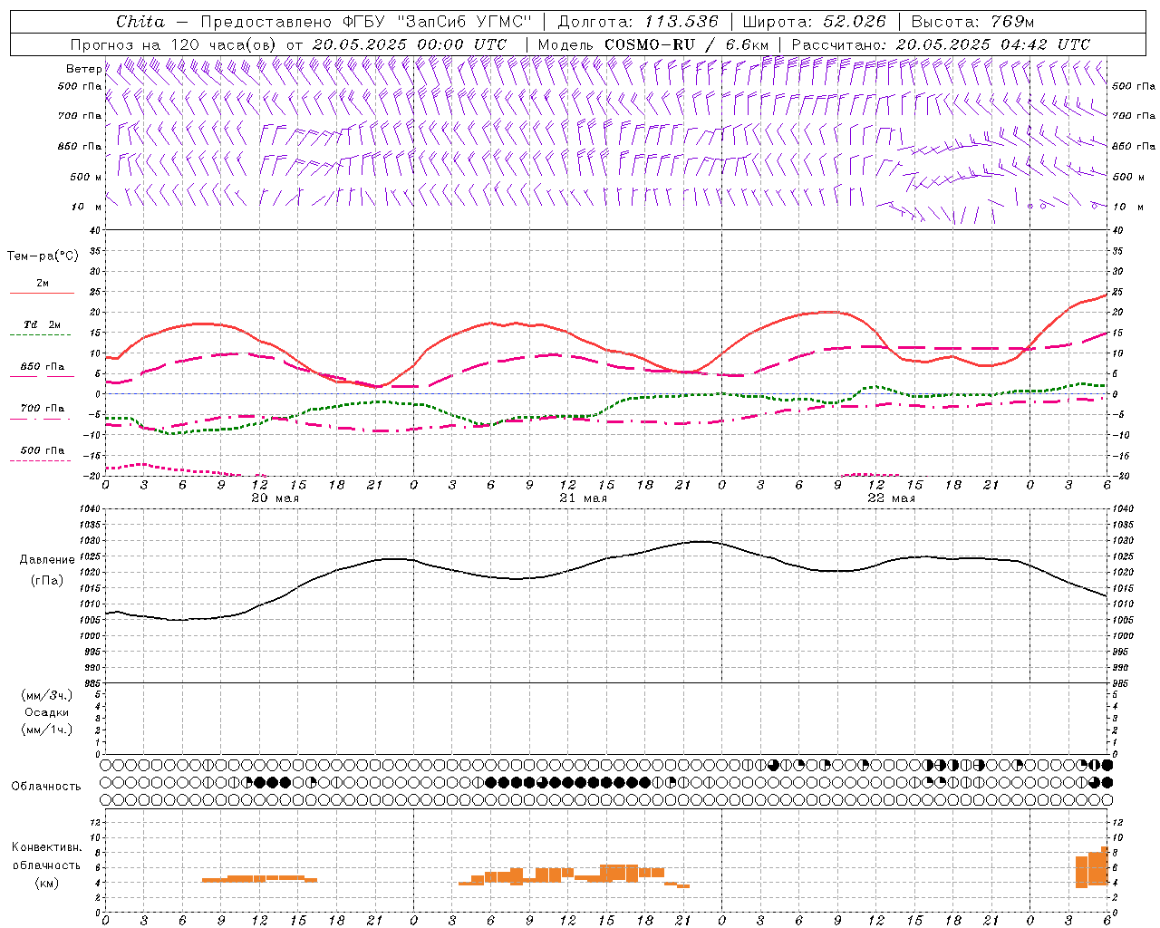This screenshot has height=928, width=1160.
Task: Click the dashed line sample under "Td 2м"
Action: pos(40,335)
